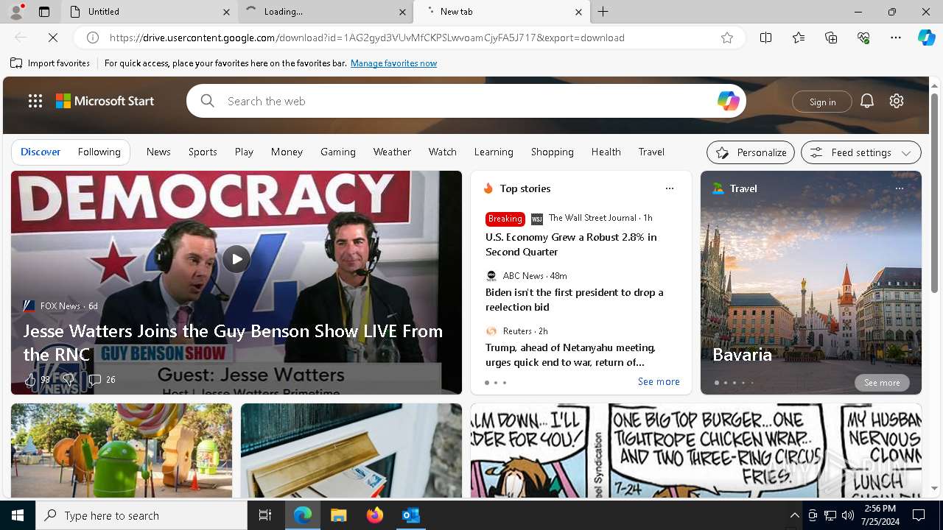Viewport: 943px width, 530px height.
Task: Open Browser essentials icon
Action: [x=863, y=38]
